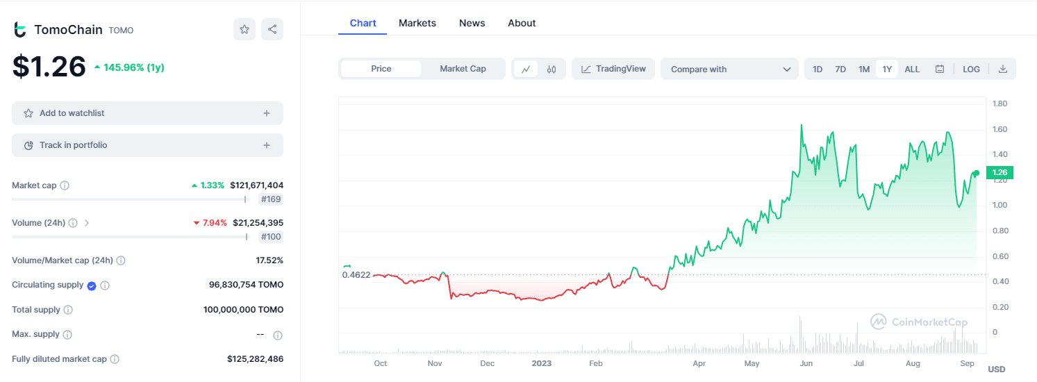
Task: Switch to line chart view
Action: (x=526, y=69)
